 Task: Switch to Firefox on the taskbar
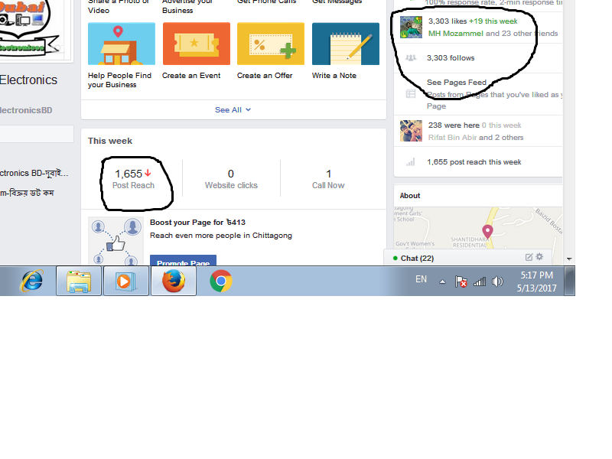[x=174, y=281]
